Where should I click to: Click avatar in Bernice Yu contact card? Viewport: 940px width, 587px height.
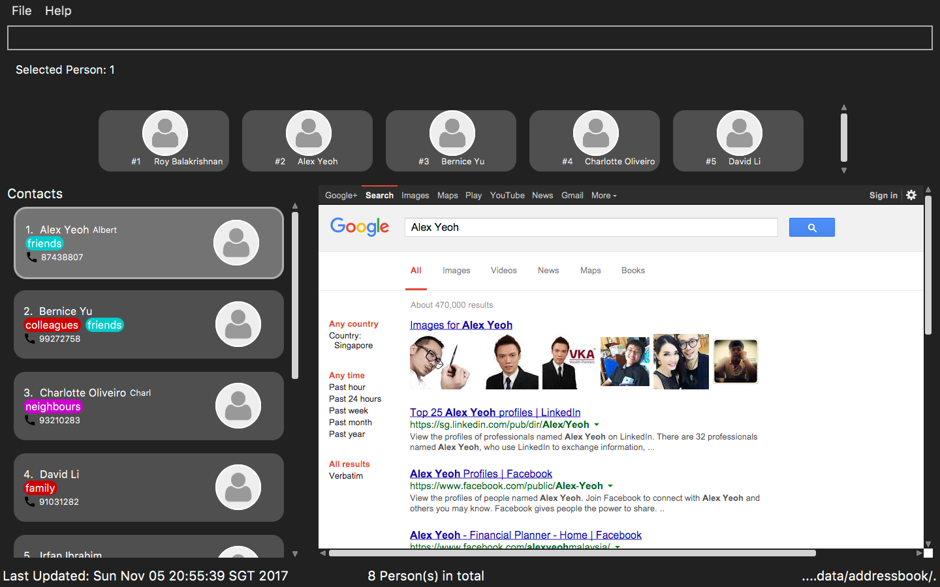(238, 324)
